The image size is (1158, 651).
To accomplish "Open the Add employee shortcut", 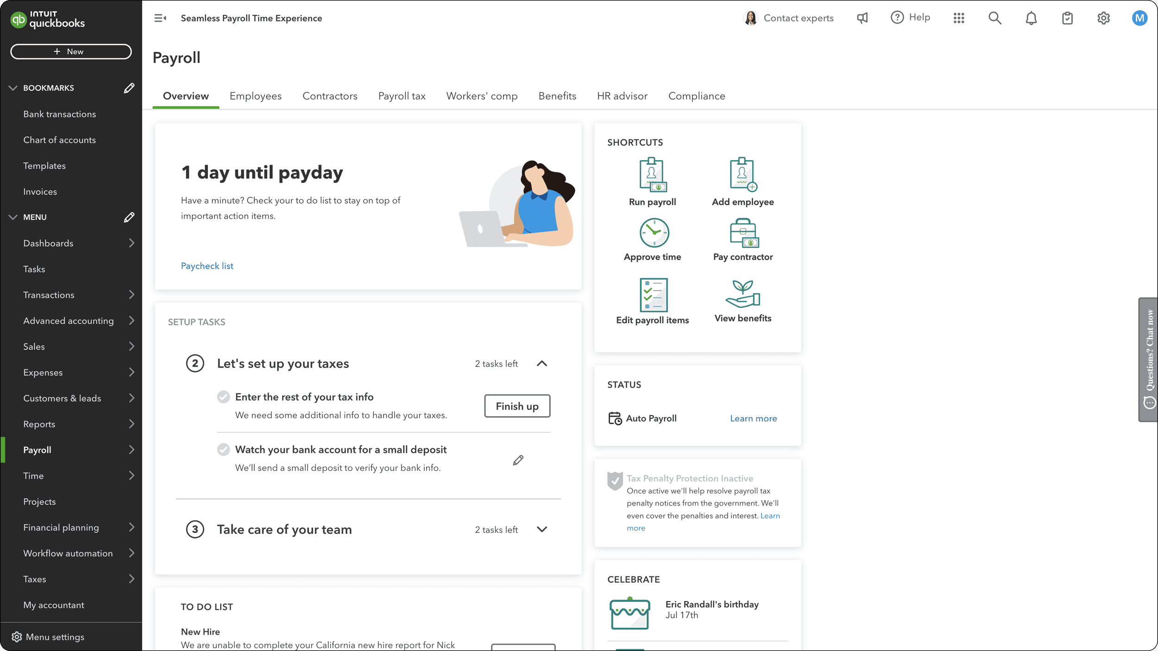I will 743,175.
